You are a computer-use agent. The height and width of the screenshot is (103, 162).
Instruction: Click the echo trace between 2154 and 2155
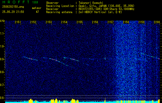74,60
